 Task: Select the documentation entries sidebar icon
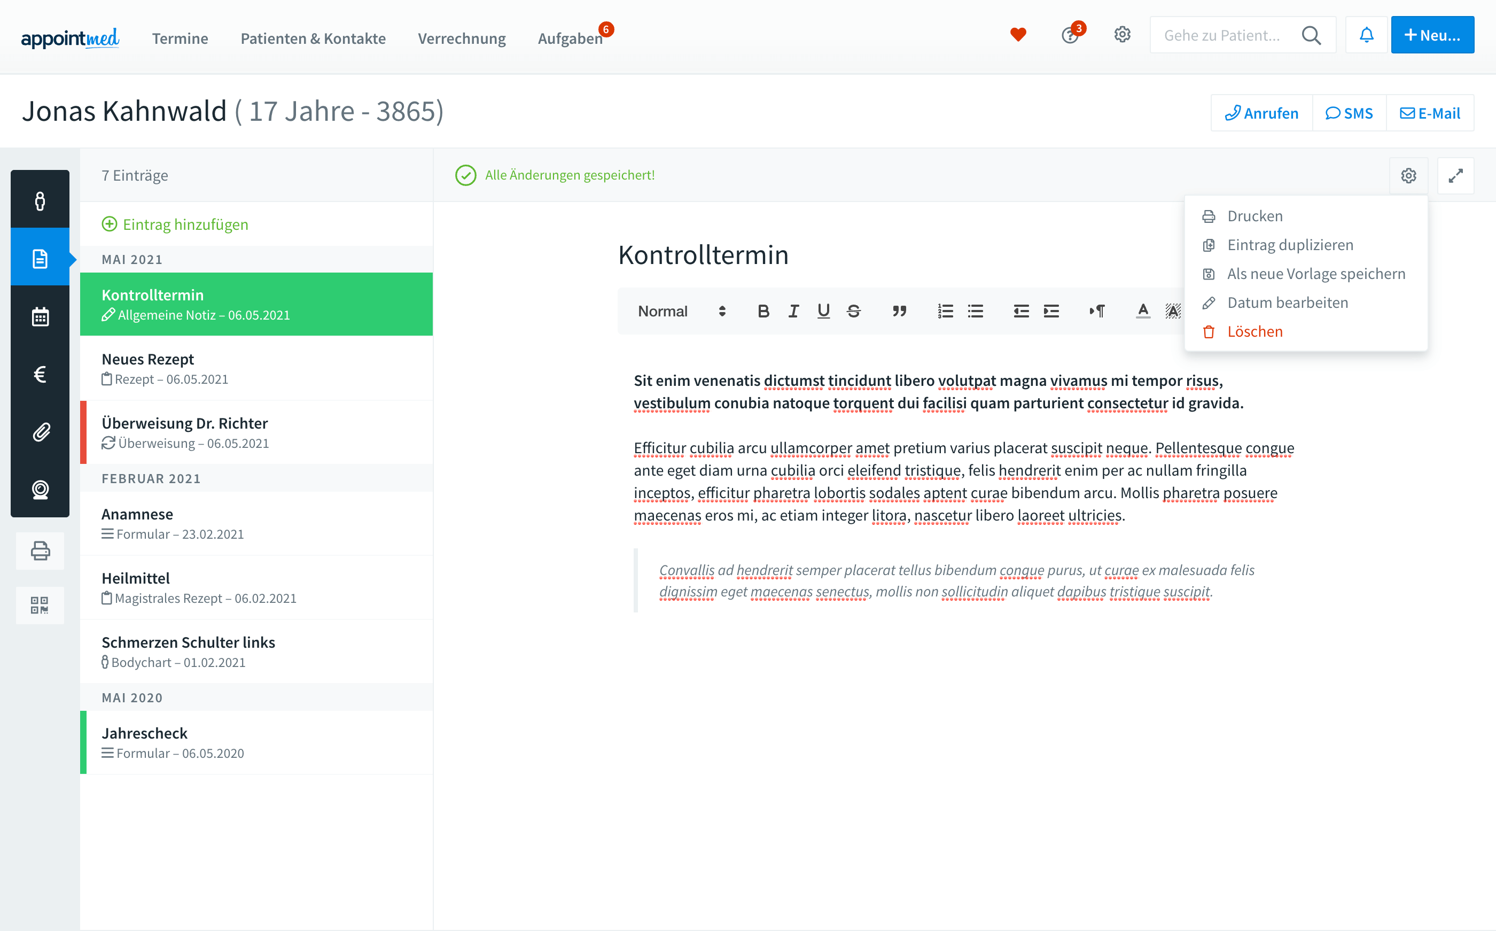[40, 258]
